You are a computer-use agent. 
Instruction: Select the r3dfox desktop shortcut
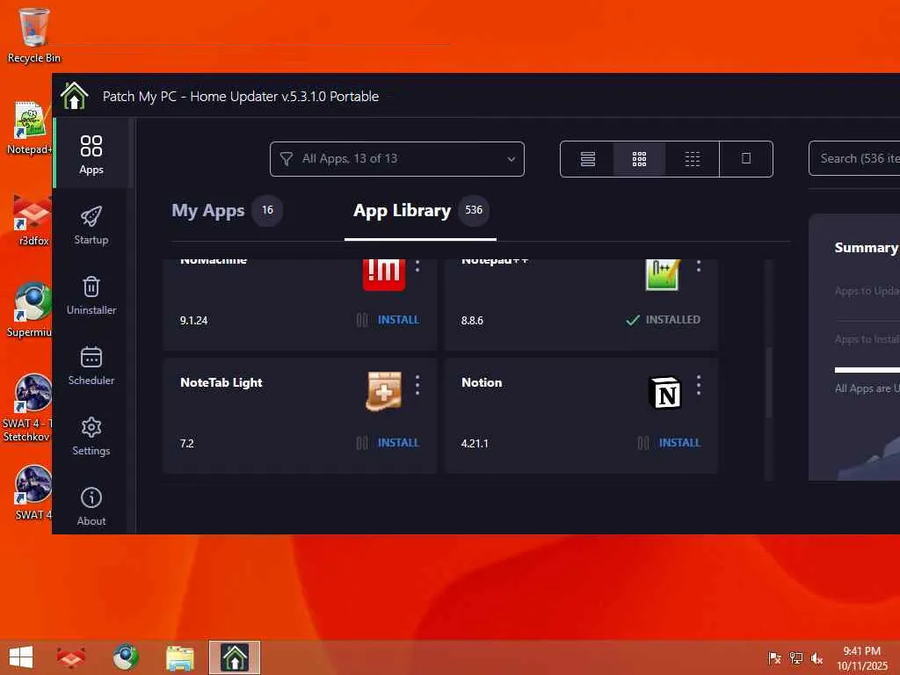(x=33, y=220)
